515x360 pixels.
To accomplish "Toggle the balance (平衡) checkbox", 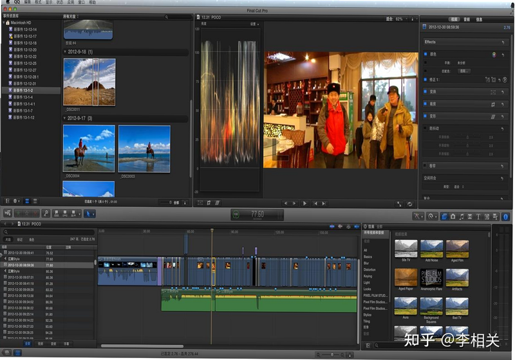I will 426,62.
